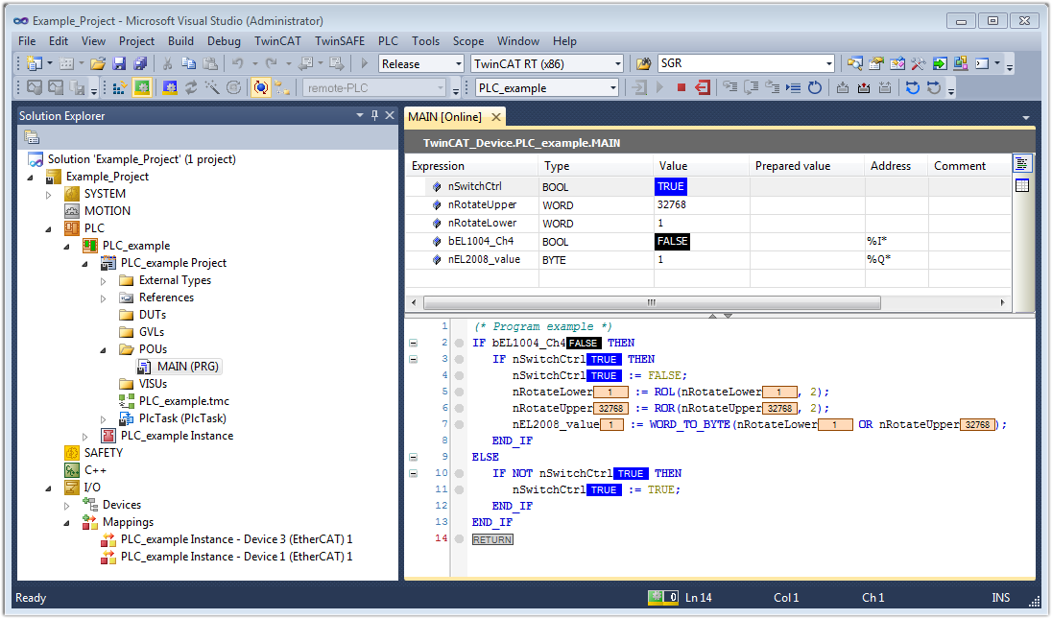Stop the PLC with the red square
This screenshot has width=1052, height=619.
pos(681,88)
